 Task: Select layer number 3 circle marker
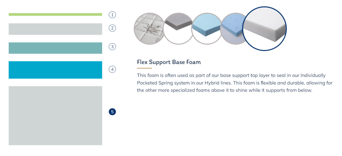pos(112,47)
